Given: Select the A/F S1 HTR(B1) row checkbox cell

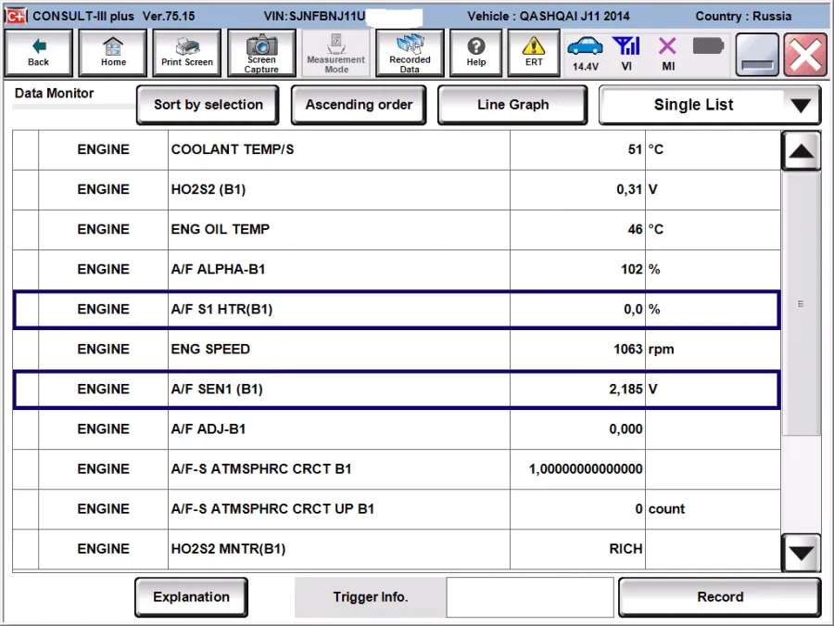Looking at the screenshot, I should point(26,309).
